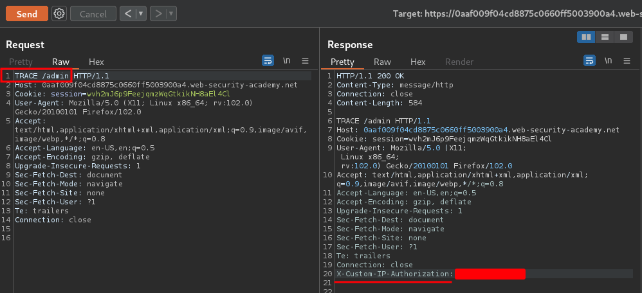Image resolution: width=642 pixels, height=293 pixels.
Task: Select side-by-side layout view icon
Action: click(586, 37)
